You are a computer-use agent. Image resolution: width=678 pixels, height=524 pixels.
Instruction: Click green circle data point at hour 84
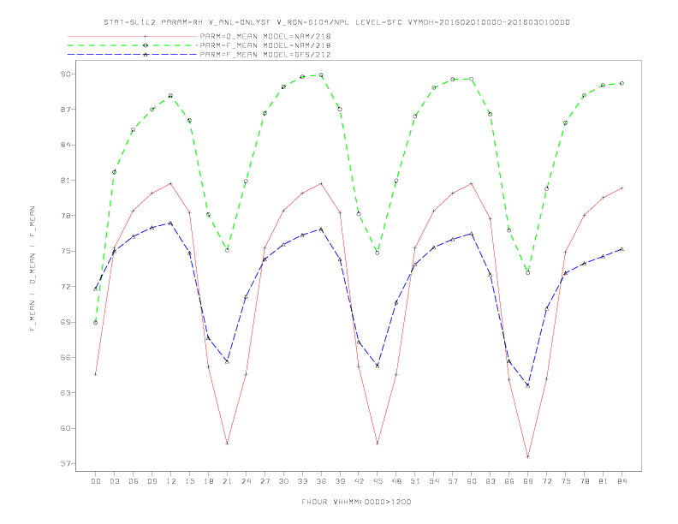pos(621,83)
